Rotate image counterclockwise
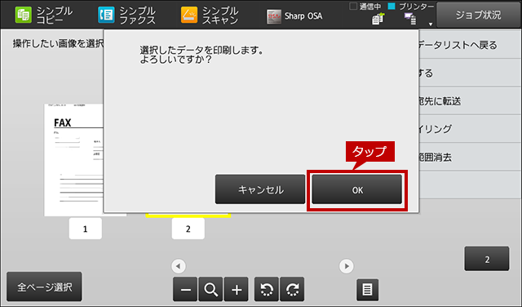 coord(267,289)
